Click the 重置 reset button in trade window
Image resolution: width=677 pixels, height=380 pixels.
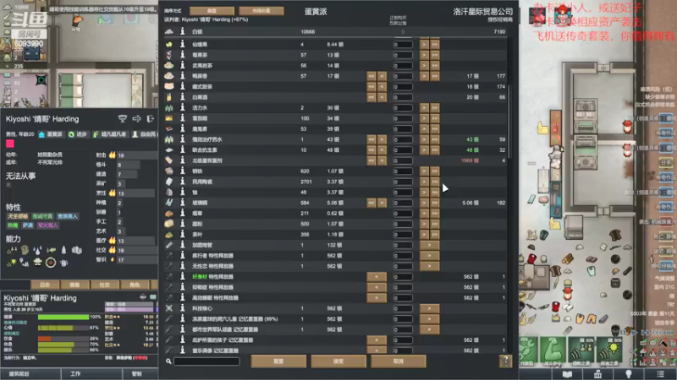278,361
